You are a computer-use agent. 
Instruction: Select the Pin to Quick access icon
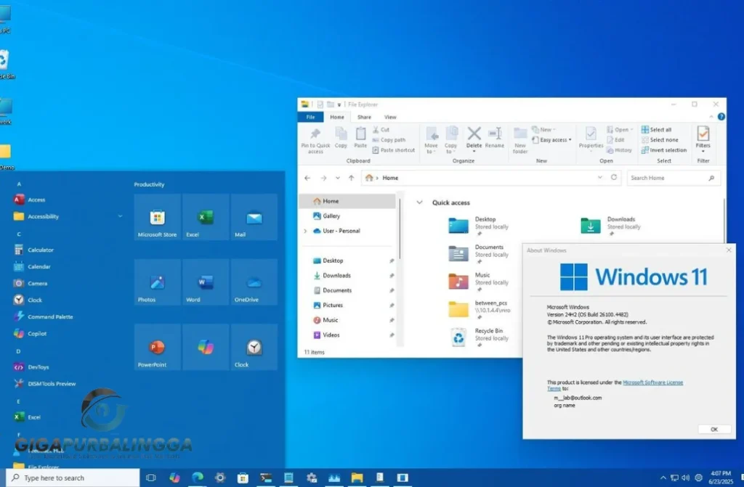(315, 140)
